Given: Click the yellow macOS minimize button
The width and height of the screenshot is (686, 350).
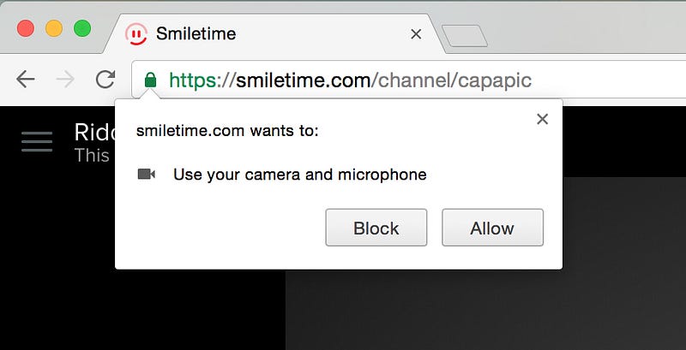Looking at the screenshot, I should (x=54, y=28).
